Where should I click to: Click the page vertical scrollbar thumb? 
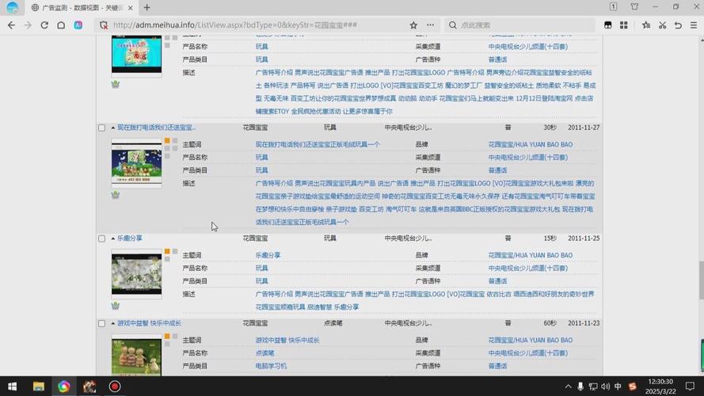coord(701,280)
